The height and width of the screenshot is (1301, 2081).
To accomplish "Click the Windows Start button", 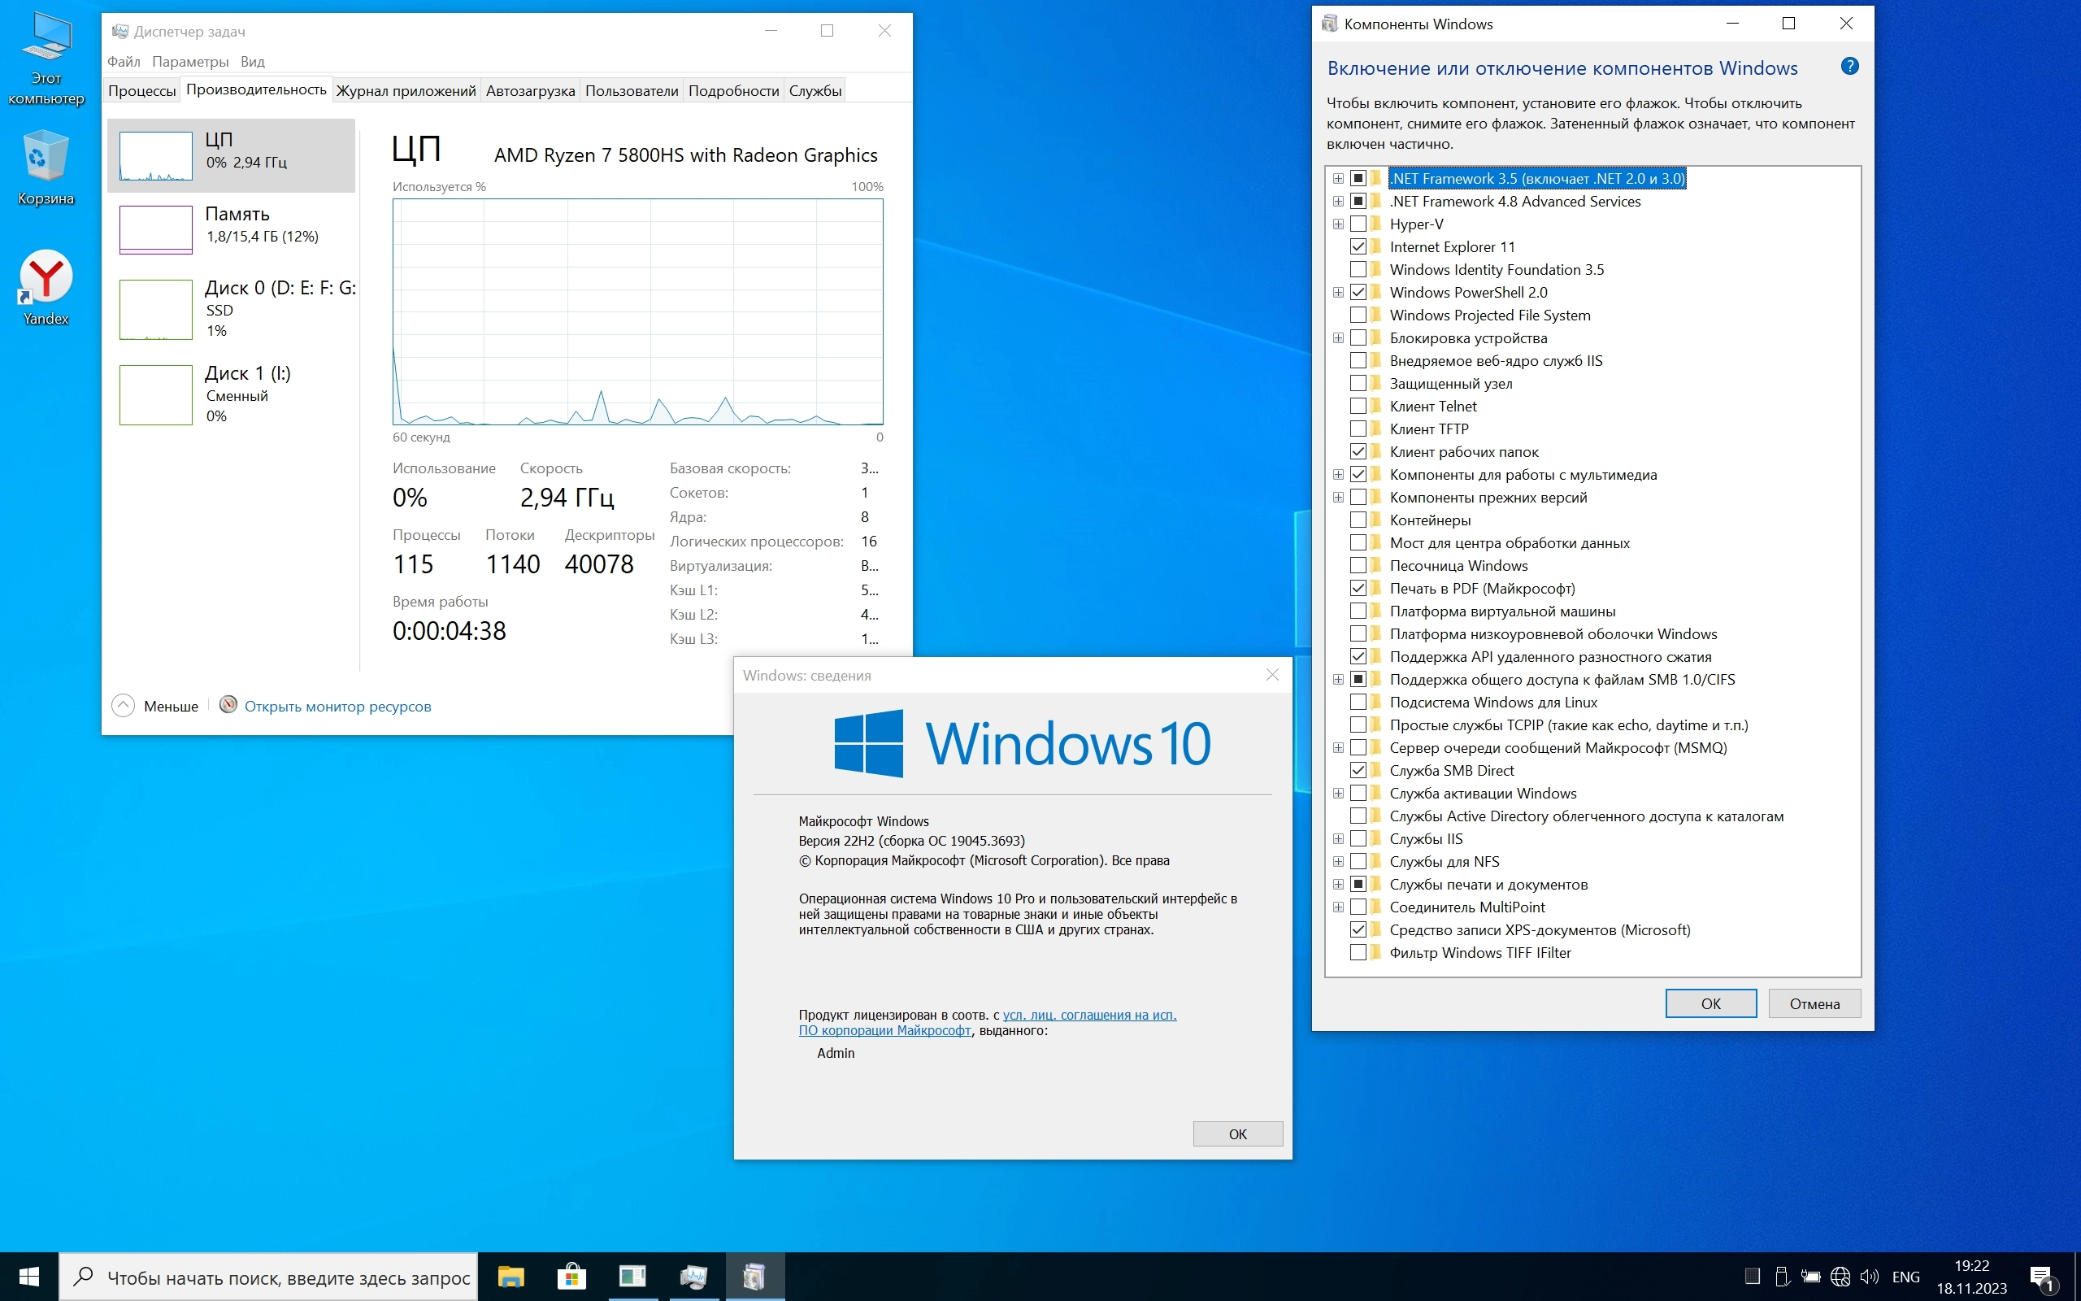I will [x=28, y=1277].
